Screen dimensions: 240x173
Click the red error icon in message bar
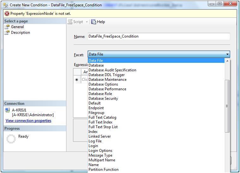click(x=7, y=14)
